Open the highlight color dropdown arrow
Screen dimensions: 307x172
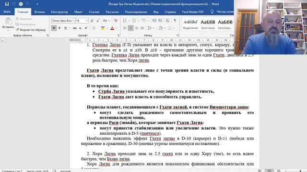[x=107, y=28]
